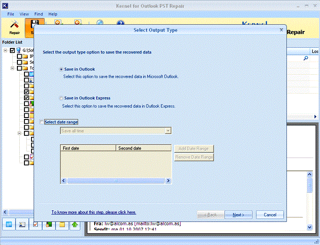Select the Save in Outlook radio button

tap(61, 69)
